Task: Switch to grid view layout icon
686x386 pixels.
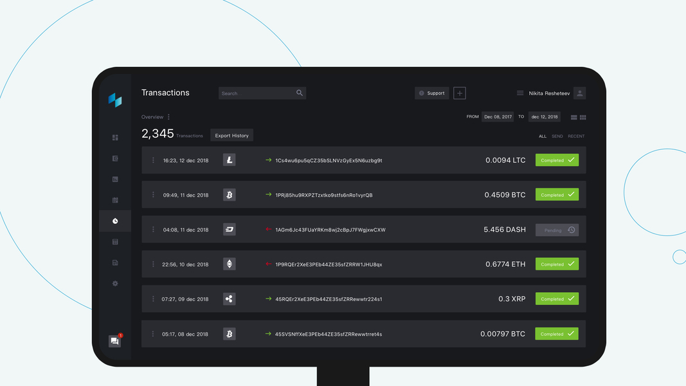Action: [x=582, y=117]
